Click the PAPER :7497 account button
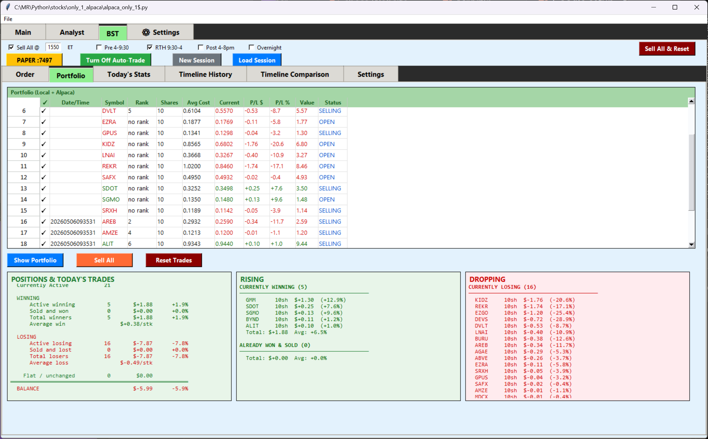Screen dimensions: 708x439 [x=34, y=60]
